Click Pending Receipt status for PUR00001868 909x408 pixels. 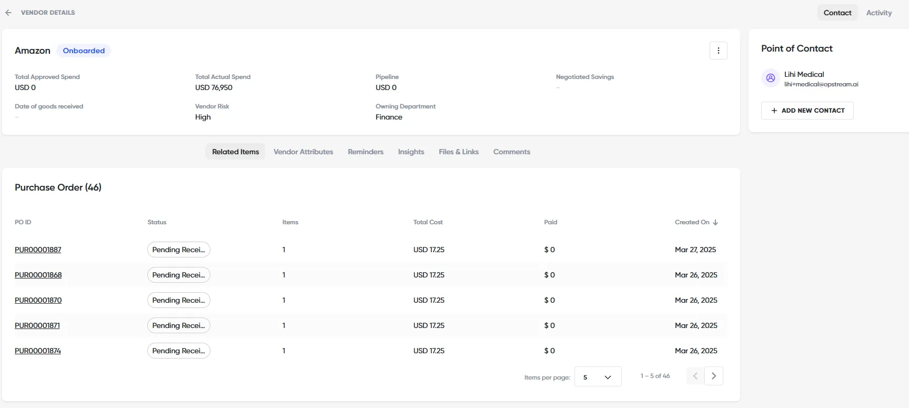click(178, 275)
